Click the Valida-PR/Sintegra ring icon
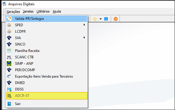 pyautogui.click(x=9, y=19)
